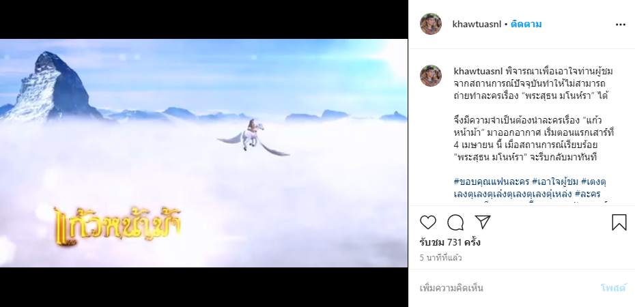The width and height of the screenshot is (635, 307).
Task: Open the three-dots more options menu
Action: (x=621, y=25)
